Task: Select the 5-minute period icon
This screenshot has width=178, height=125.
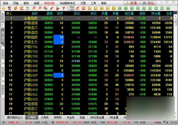Action: point(132,8)
